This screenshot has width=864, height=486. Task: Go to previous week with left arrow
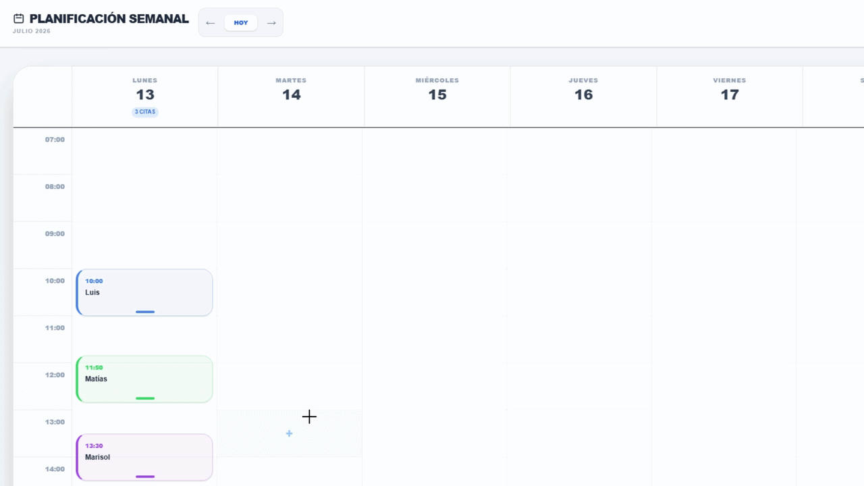click(x=211, y=23)
